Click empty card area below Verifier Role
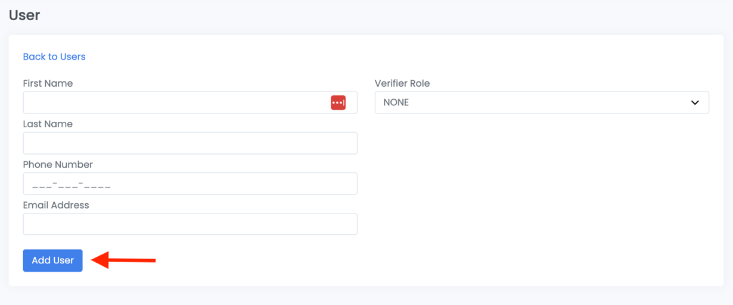The image size is (733, 305). point(541,190)
